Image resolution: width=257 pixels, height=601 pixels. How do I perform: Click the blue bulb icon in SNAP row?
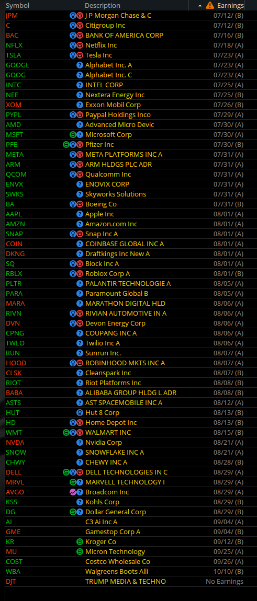[73, 234]
